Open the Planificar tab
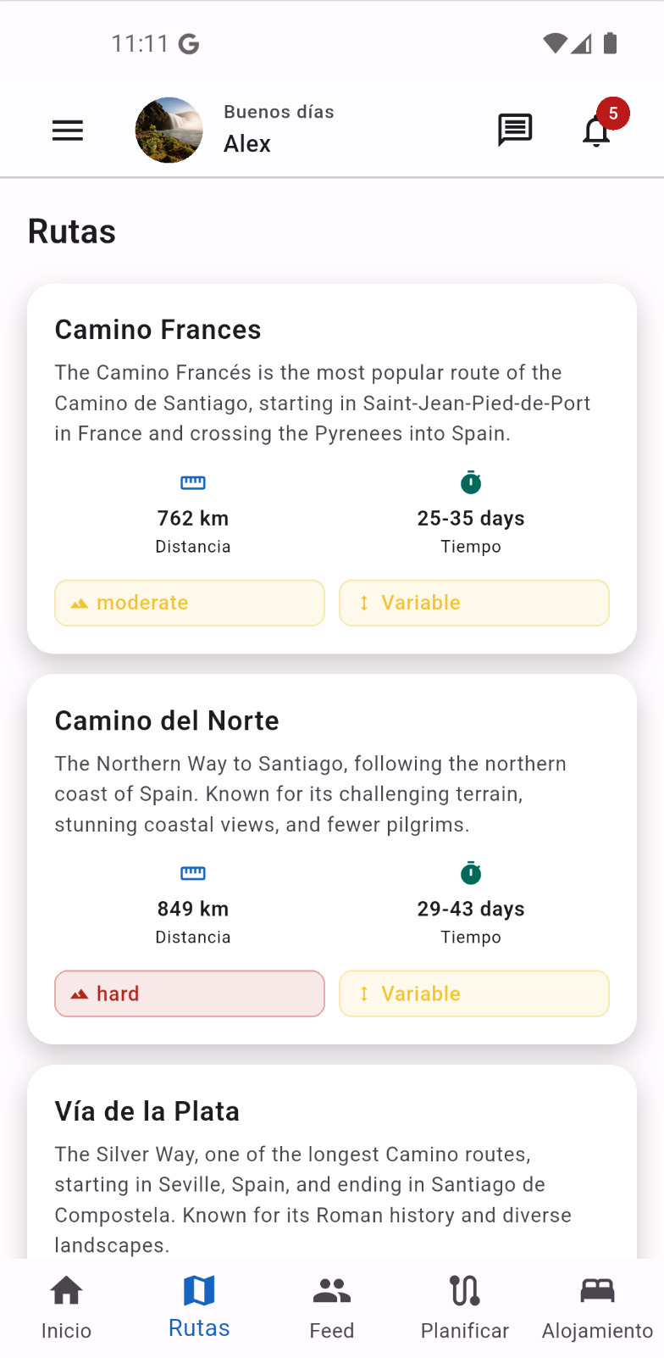The image size is (664, 1358). (465, 1308)
